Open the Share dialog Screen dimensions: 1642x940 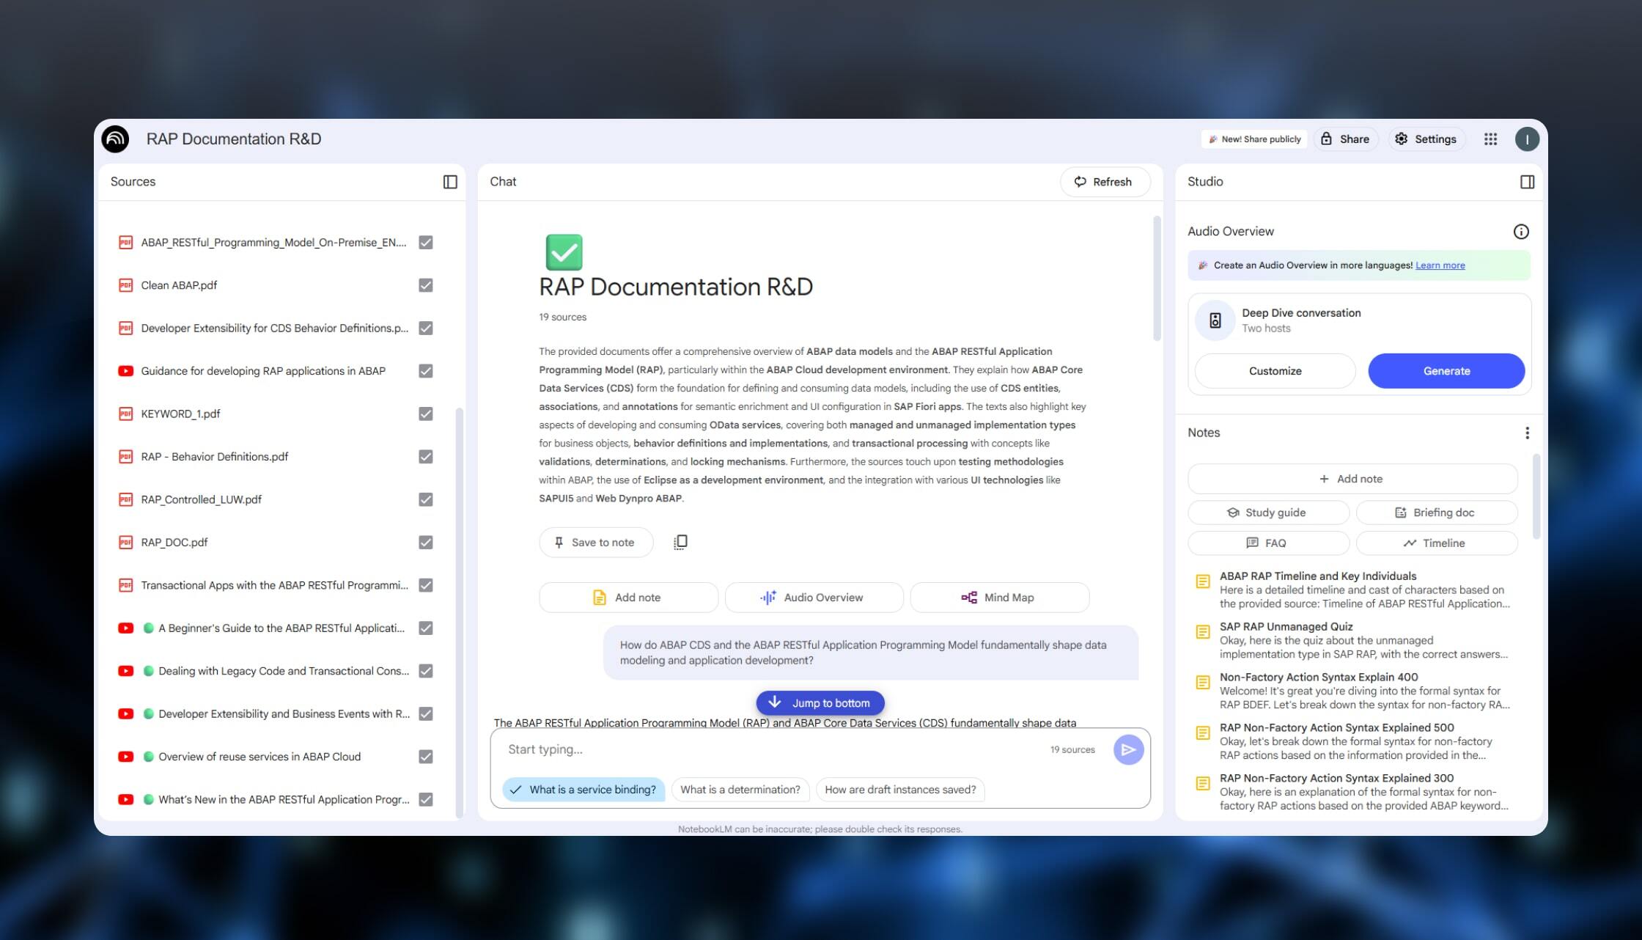coord(1346,139)
